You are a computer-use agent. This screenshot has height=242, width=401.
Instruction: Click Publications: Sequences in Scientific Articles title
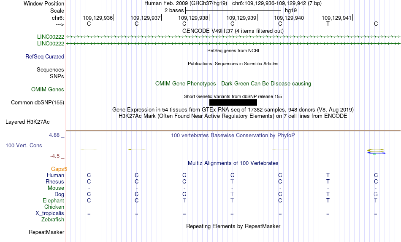click(x=233, y=64)
